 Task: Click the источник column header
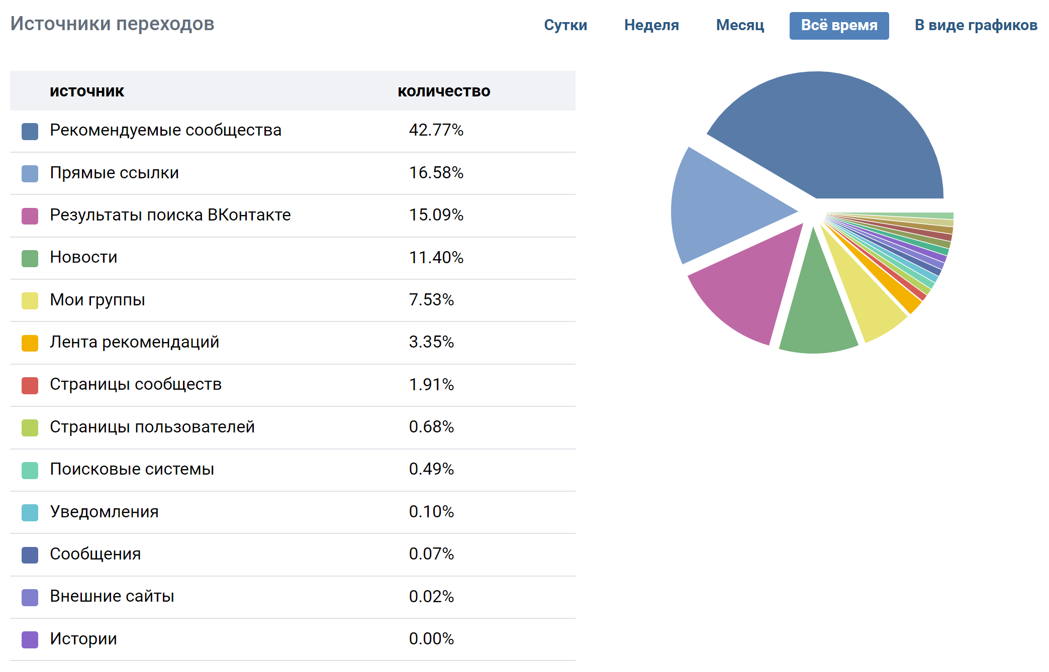pyautogui.click(x=87, y=91)
